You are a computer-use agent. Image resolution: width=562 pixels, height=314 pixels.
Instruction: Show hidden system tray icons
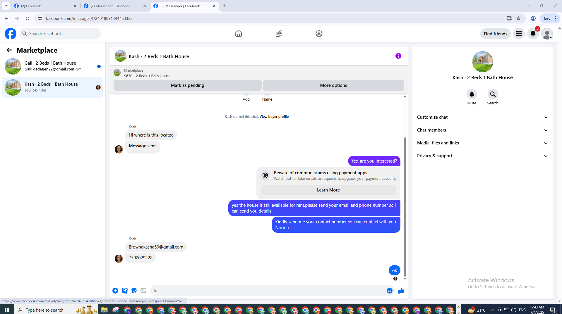click(493, 310)
